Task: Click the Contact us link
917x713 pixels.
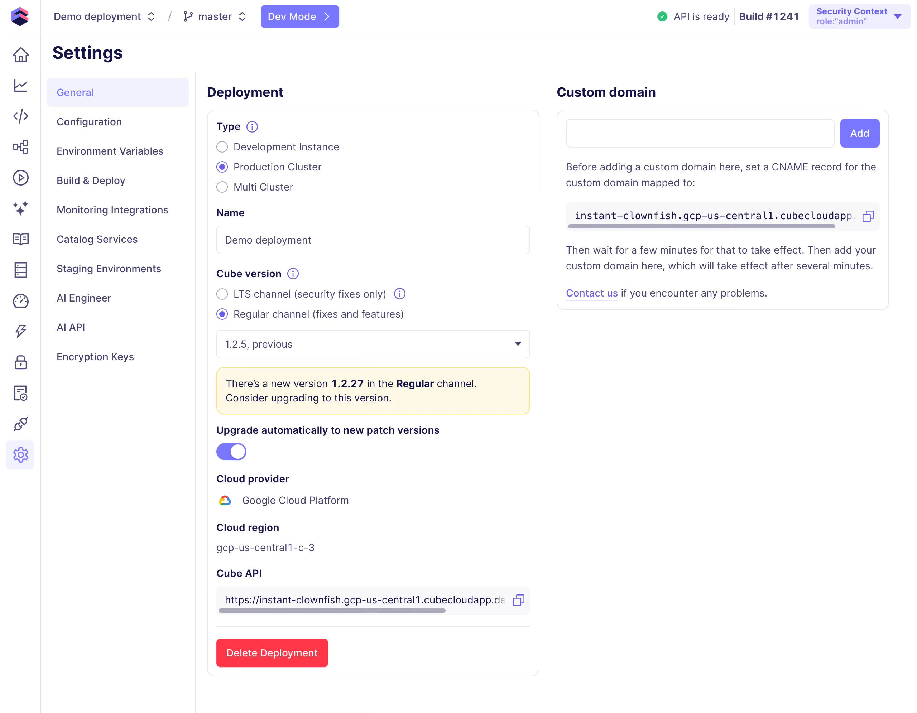Action: (591, 293)
